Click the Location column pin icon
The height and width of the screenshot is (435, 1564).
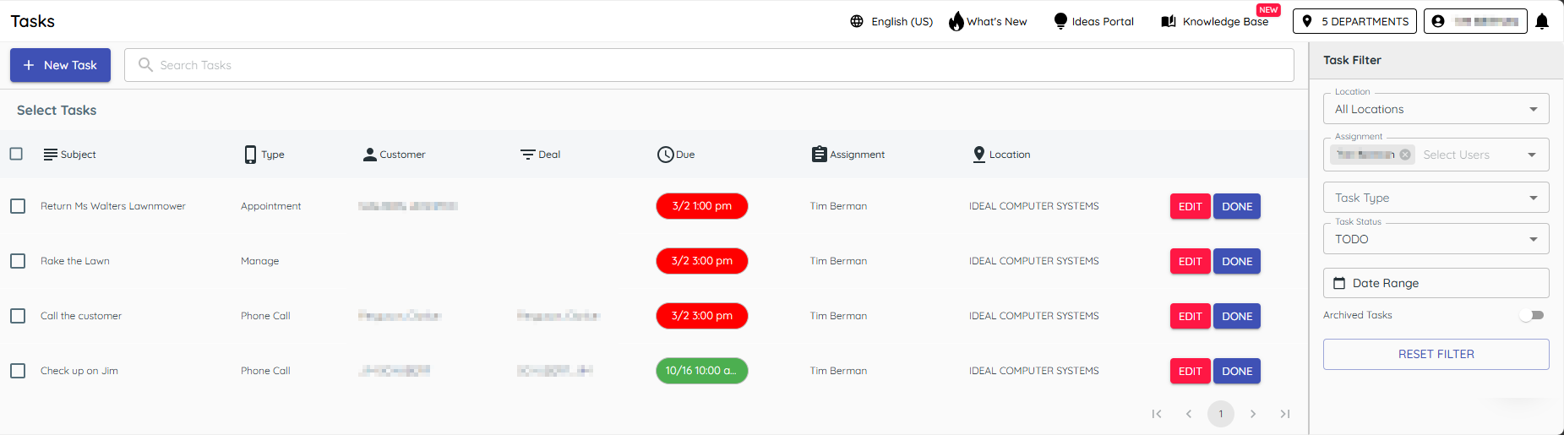click(x=979, y=155)
